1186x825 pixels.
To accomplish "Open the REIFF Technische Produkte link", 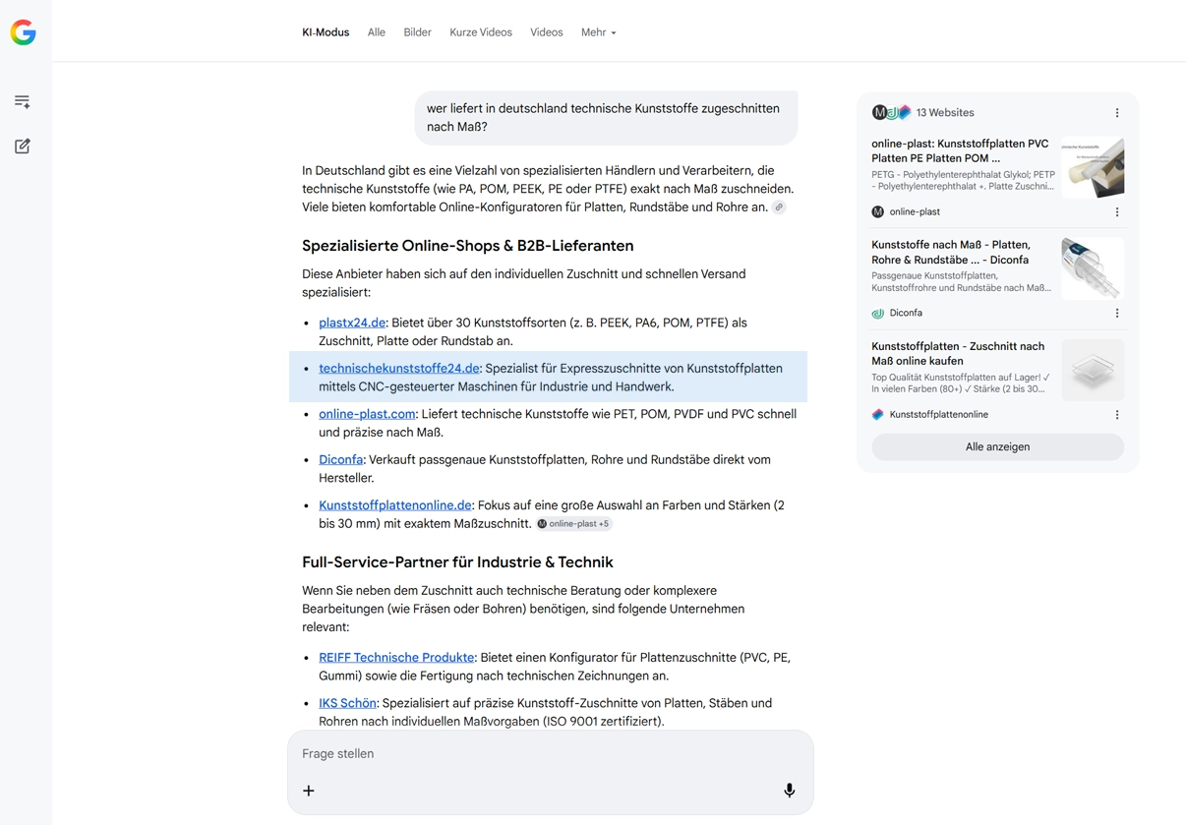I will 395,658.
